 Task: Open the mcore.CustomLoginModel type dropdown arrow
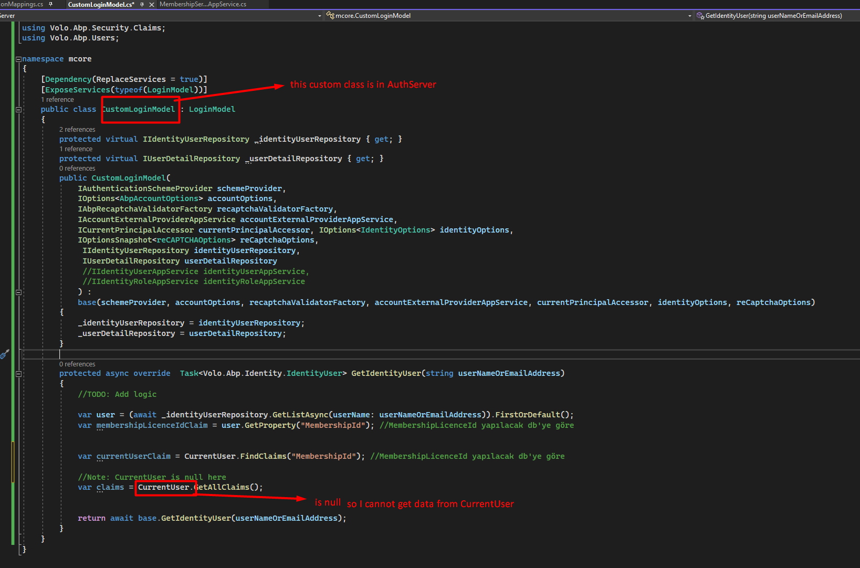(x=689, y=16)
